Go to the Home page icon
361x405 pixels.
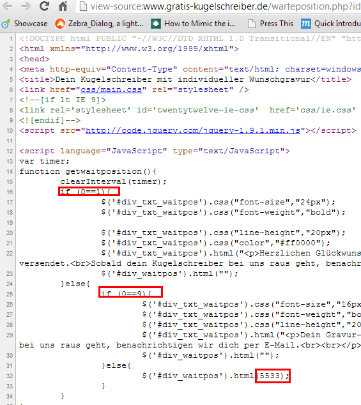click(63, 6)
